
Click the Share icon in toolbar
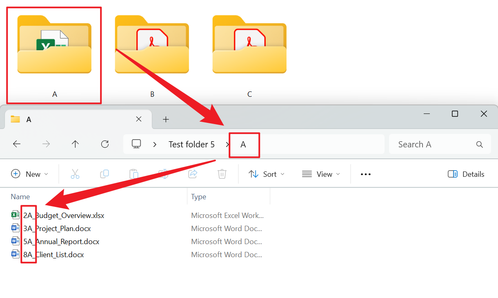[193, 174]
